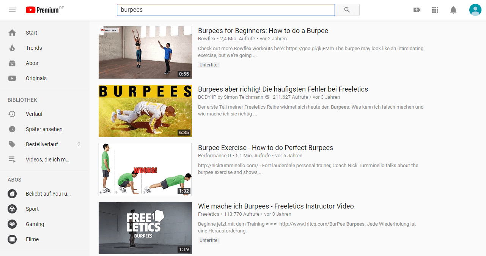This screenshot has height=256, width=486.
Task: Go to Start in the sidebar
Action: point(45,33)
